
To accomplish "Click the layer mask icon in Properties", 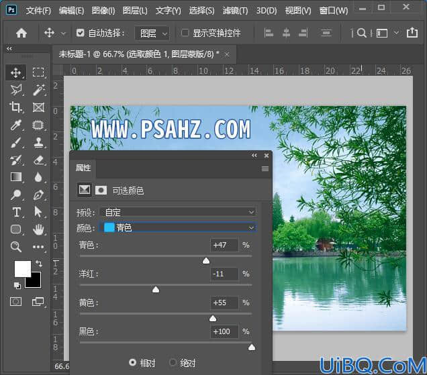I will tap(101, 190).
